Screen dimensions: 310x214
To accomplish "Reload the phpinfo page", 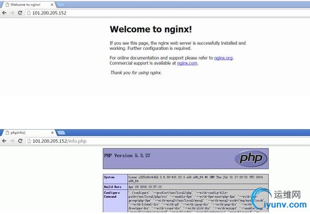I will (20, 141).
